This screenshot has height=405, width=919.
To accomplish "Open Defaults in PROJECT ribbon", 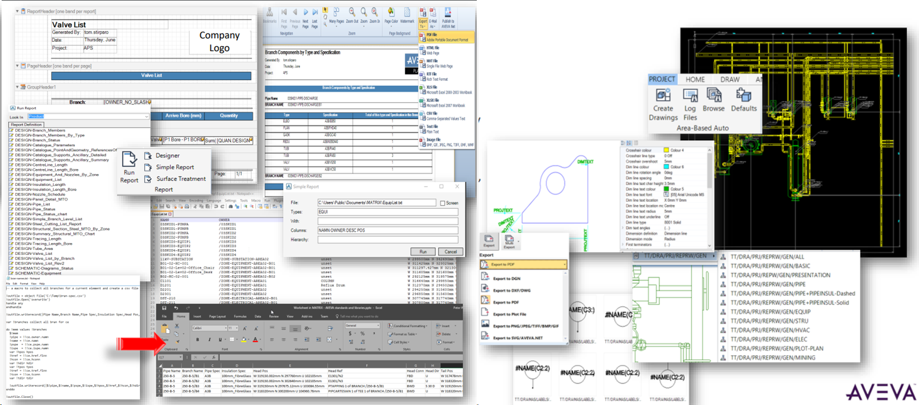I will coord(744,100).
